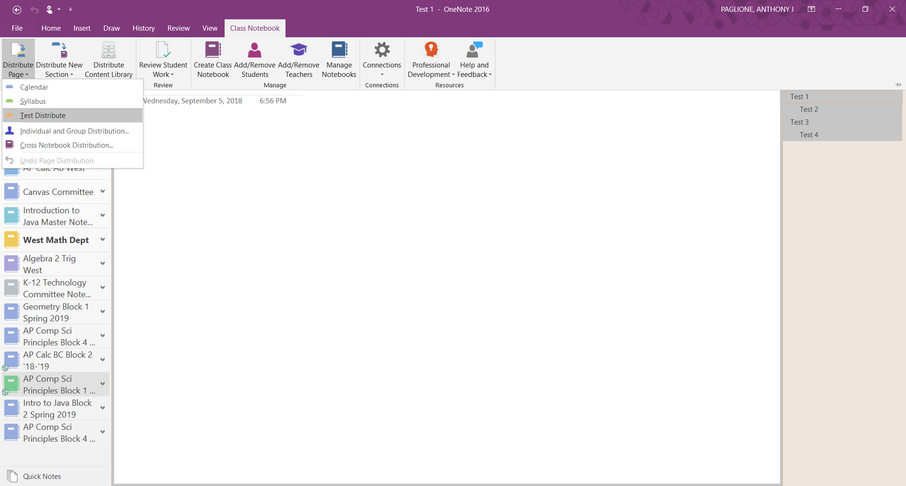Image resolution: width=906 pixels, height=486 pixels.
Task: Select page Test 4 in page list
Action: pos(842,135)
